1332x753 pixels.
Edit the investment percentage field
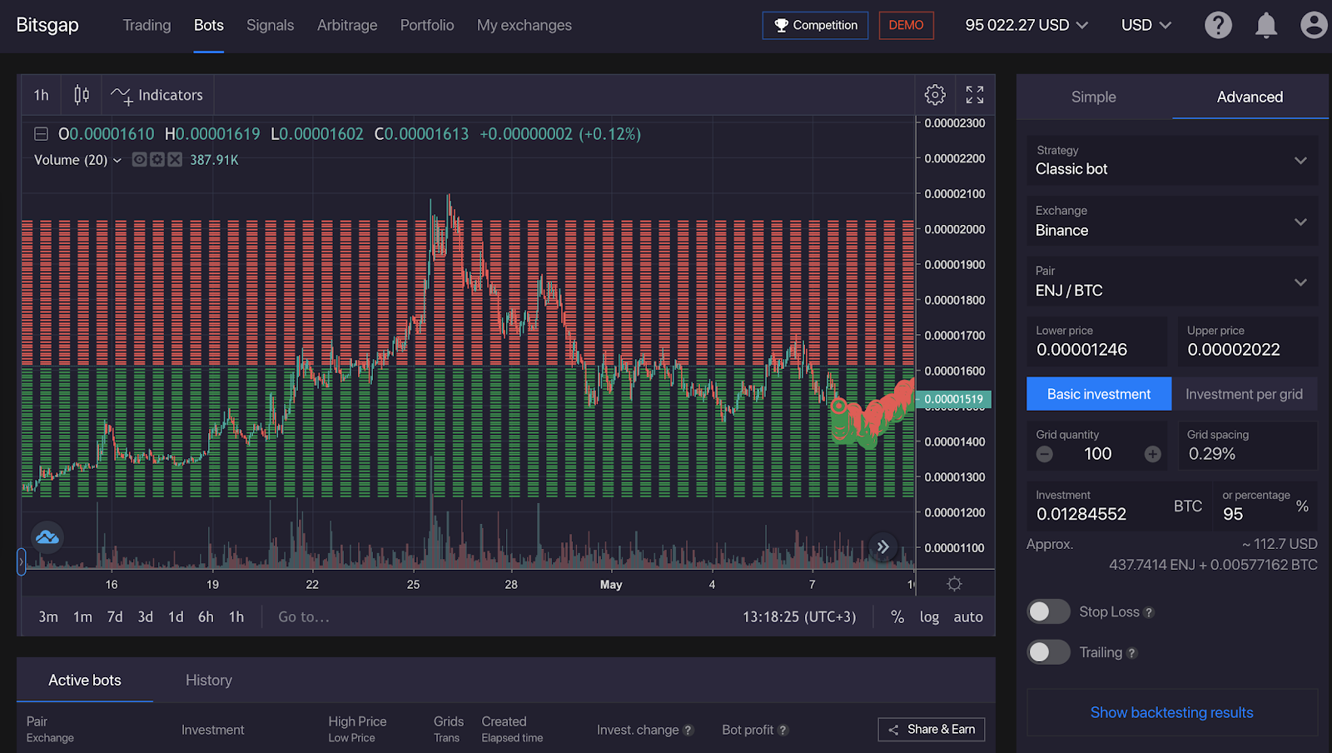coord(1265,506)
